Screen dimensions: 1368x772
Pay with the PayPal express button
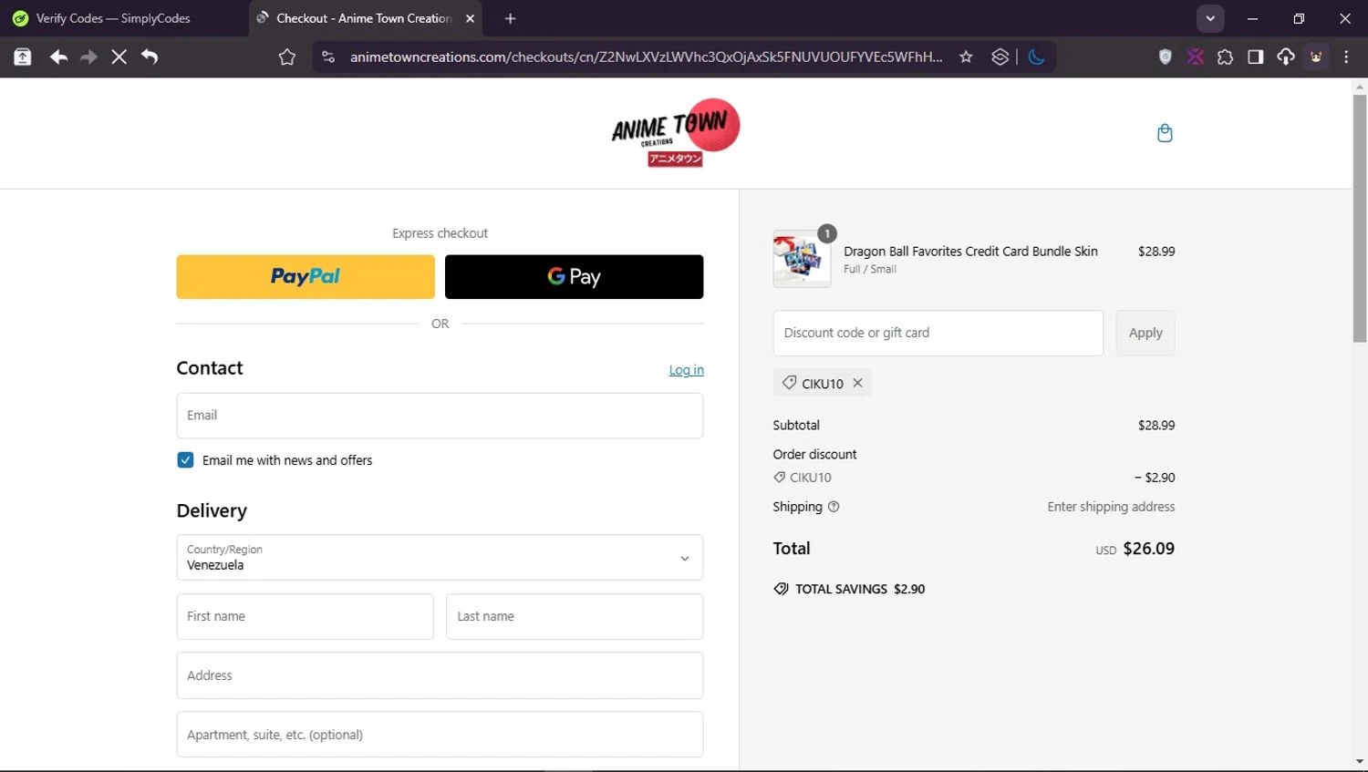click(306, 276)
